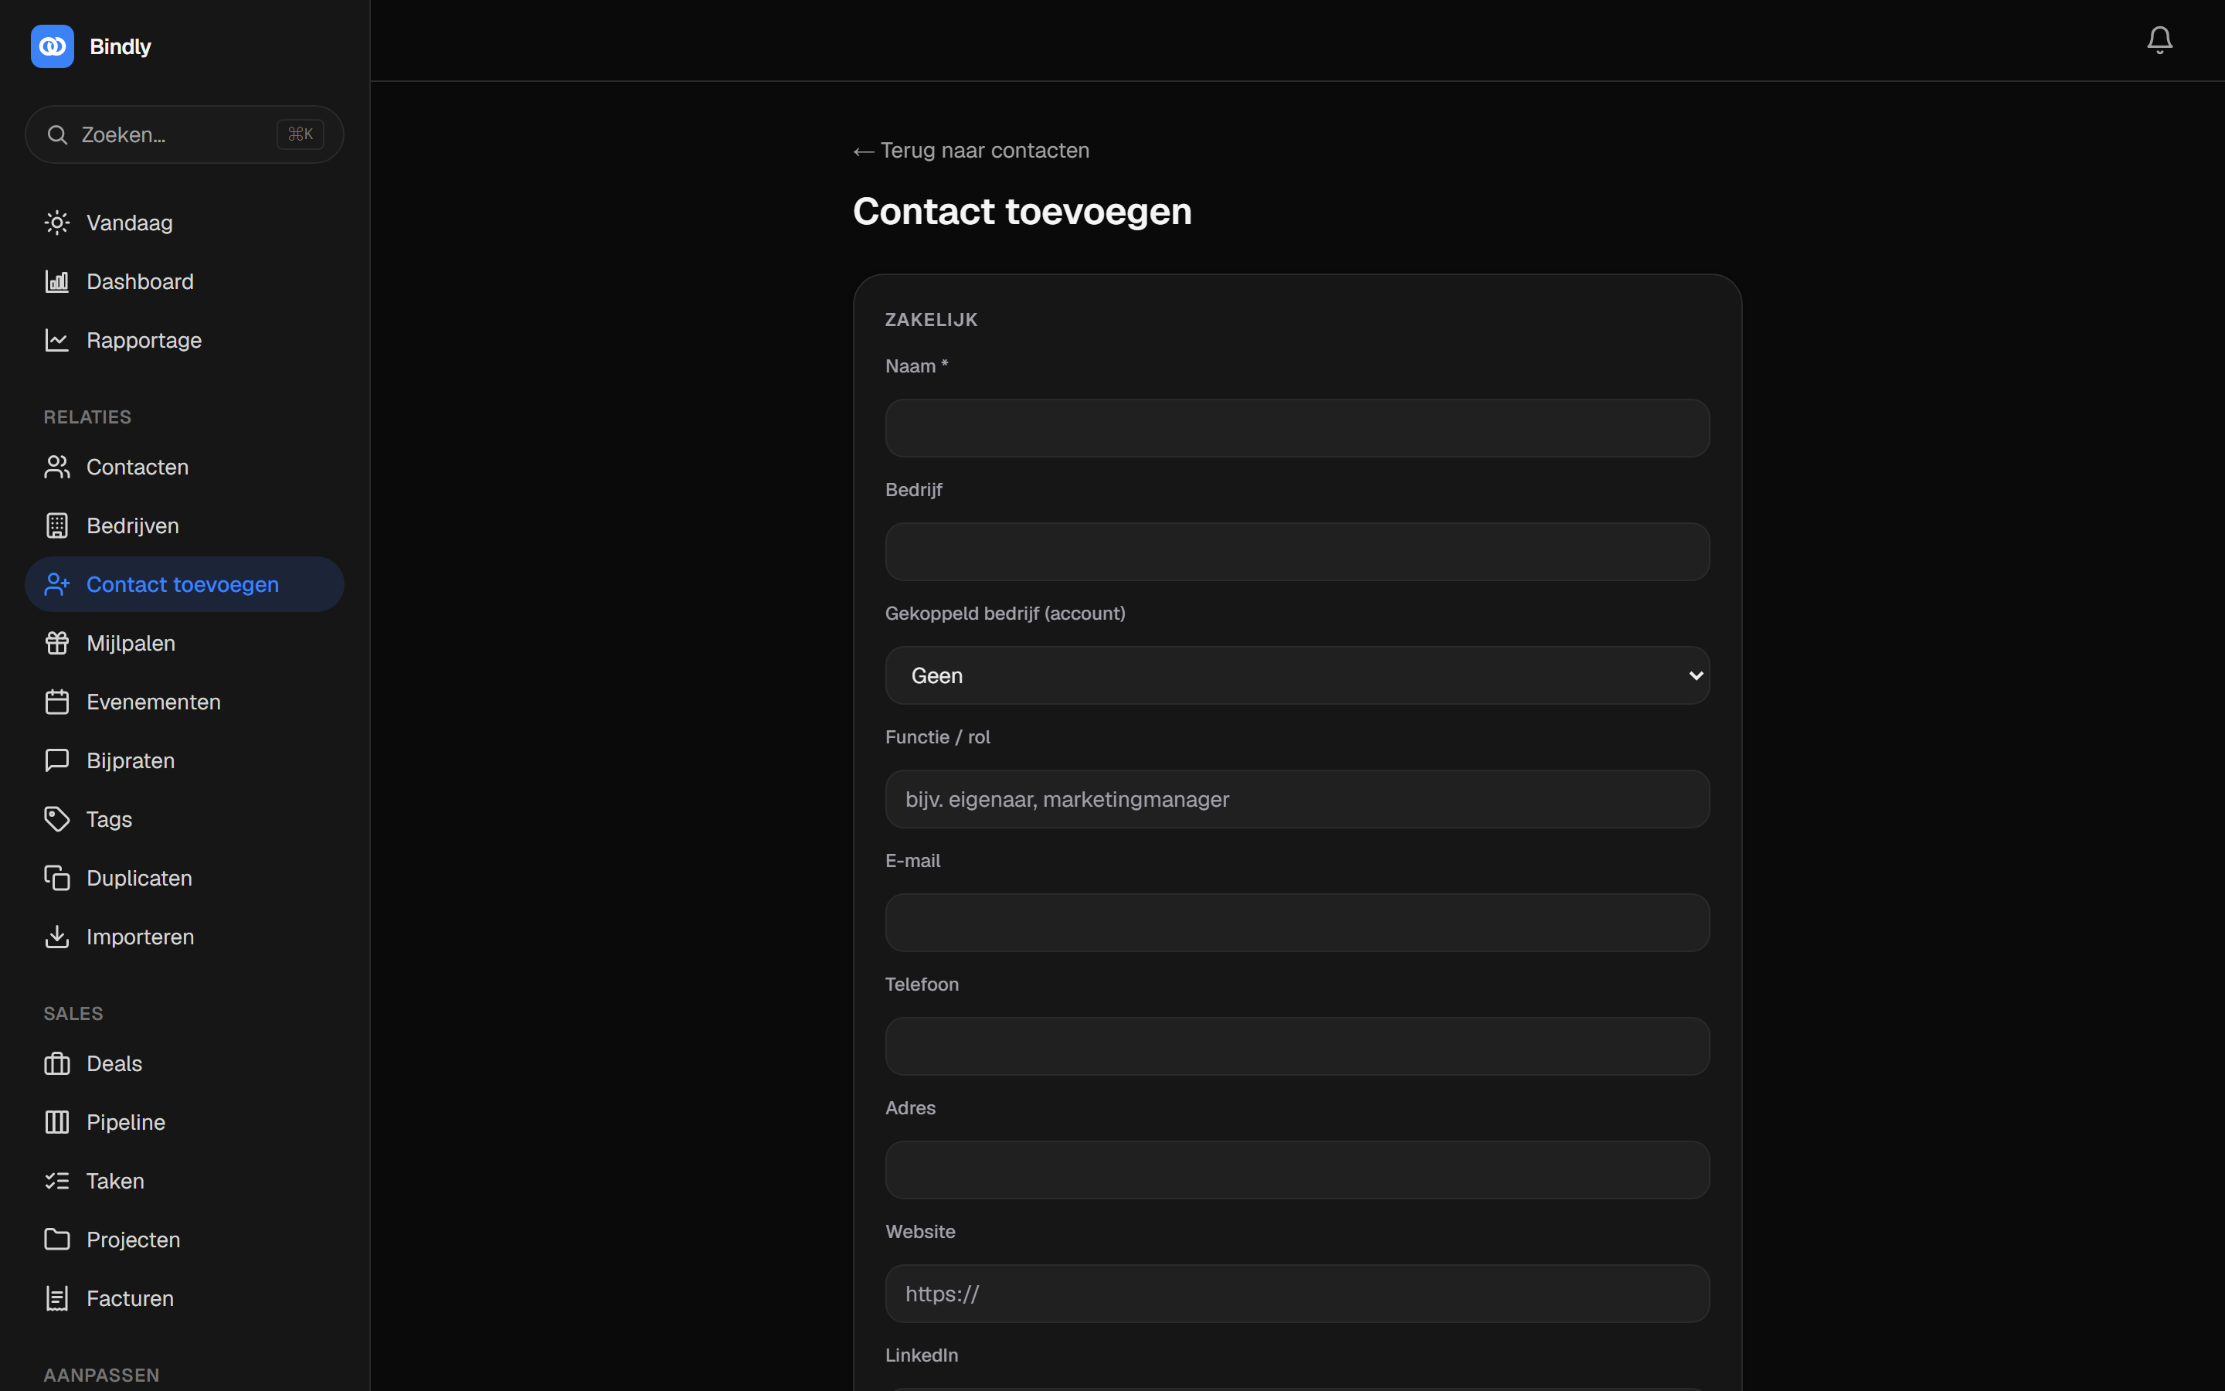This screenshot has height=1391, width=2225.
Task: Click the Terug naar contacten link
Action: click(x=971, y=151)
